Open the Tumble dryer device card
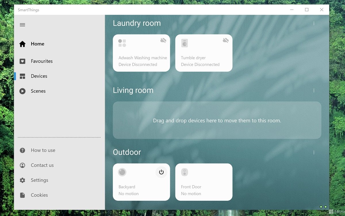Image resolution: width=345 pixels, height=216 pixels. (x=204, y=53)
